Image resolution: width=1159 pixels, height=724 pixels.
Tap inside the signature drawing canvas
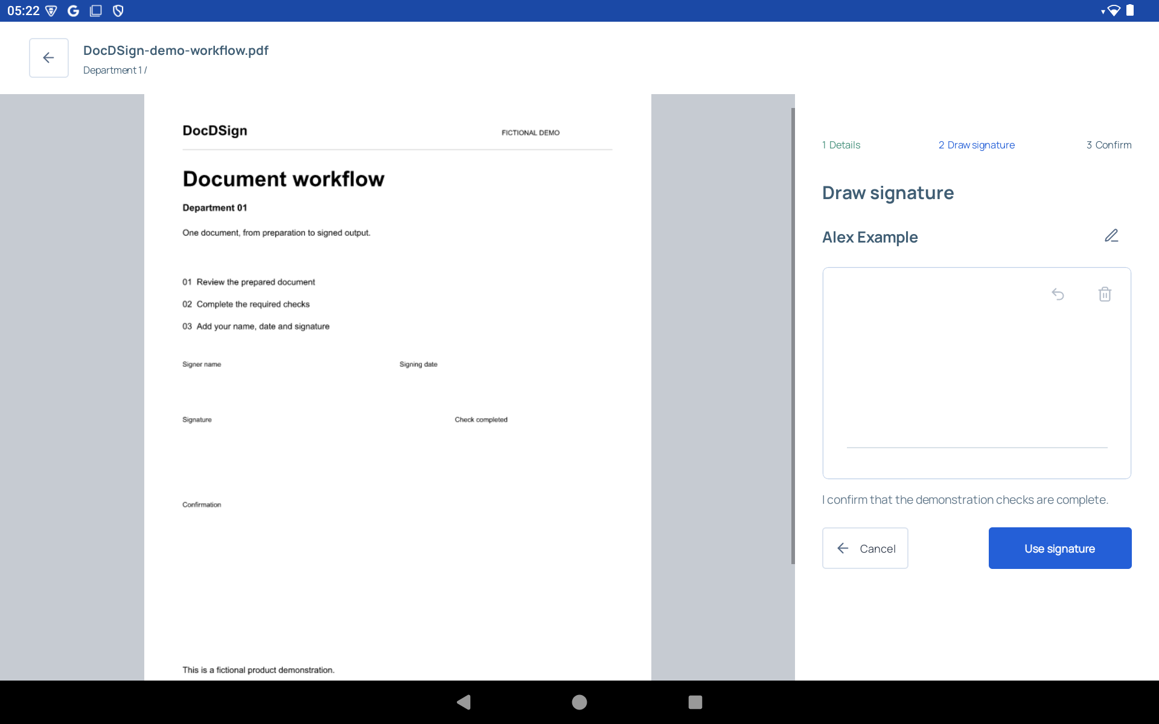[977, 373]
